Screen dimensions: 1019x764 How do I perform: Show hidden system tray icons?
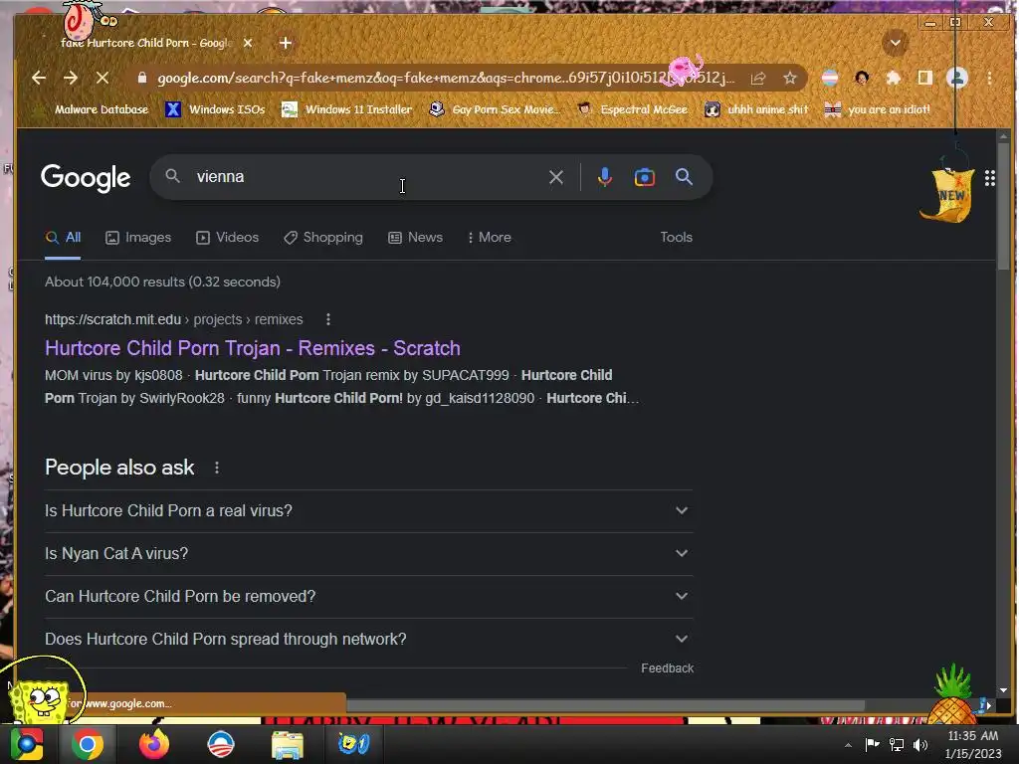(x=848, y=745)
